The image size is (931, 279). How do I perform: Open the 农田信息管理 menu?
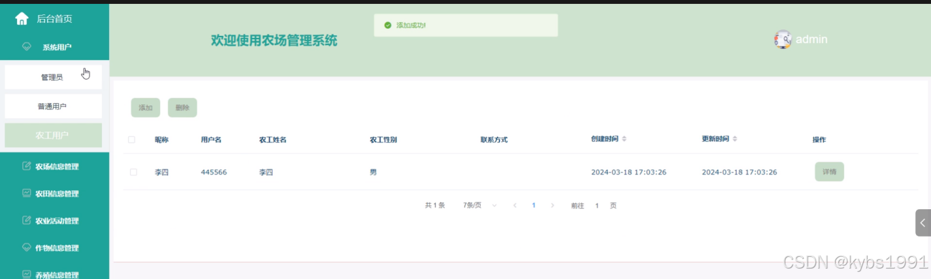(x=54, y=194)
